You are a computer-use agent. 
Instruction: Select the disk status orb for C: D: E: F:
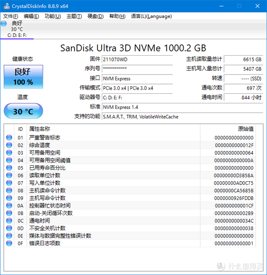coord(4,23)
